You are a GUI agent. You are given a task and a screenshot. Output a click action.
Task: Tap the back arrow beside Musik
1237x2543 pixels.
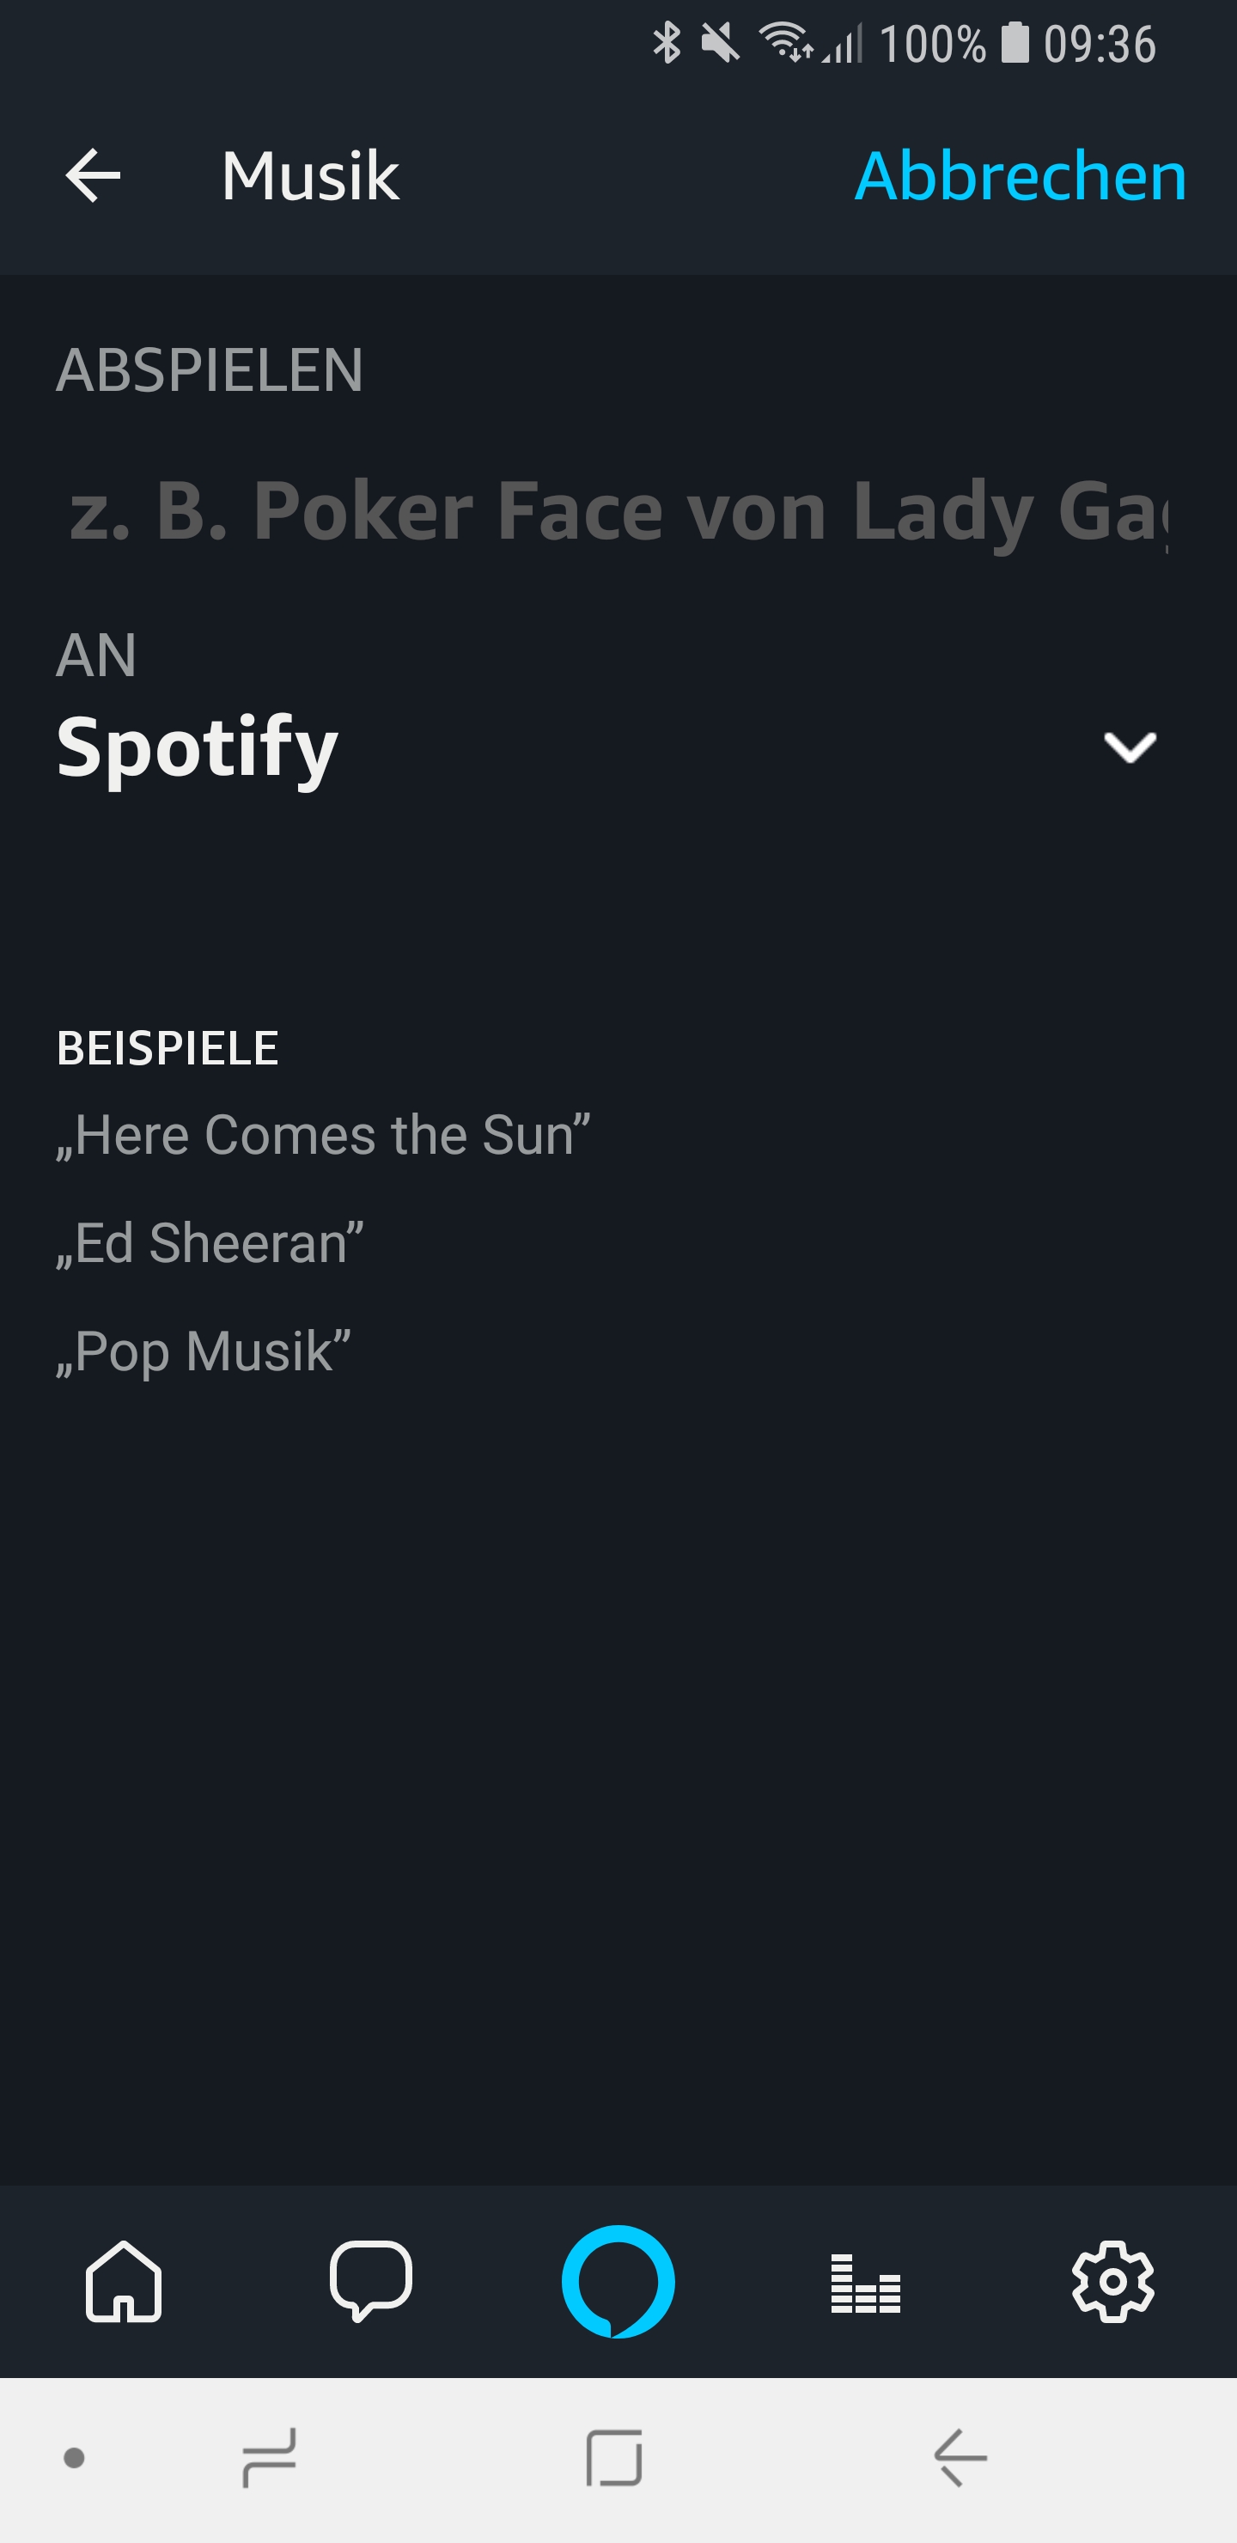93,176
